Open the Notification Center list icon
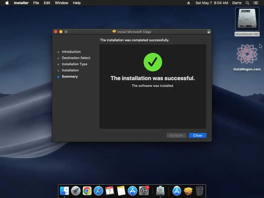 [x=256, y=3]
